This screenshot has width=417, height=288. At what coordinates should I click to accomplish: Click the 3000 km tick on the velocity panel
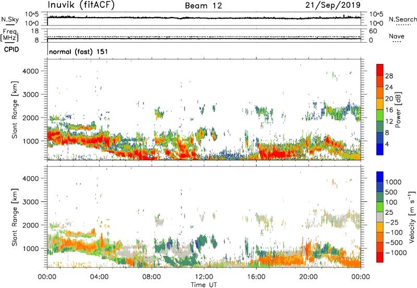click(x=31, y=202)
